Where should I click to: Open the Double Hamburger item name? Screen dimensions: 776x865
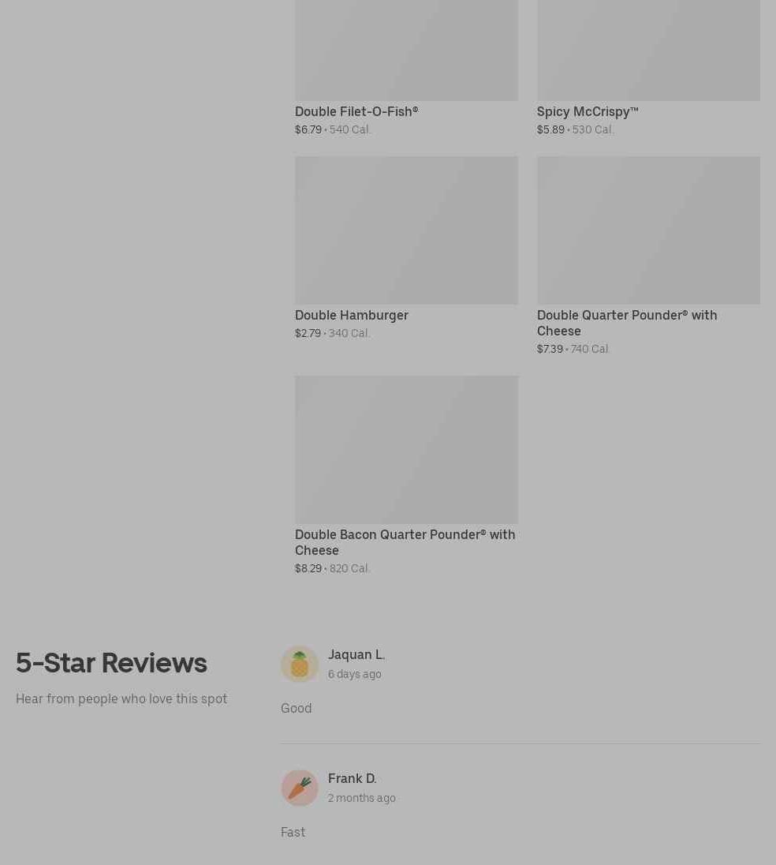352,315
